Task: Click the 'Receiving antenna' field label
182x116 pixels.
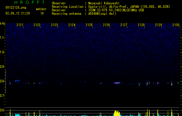Action: (x=67, y=14)
